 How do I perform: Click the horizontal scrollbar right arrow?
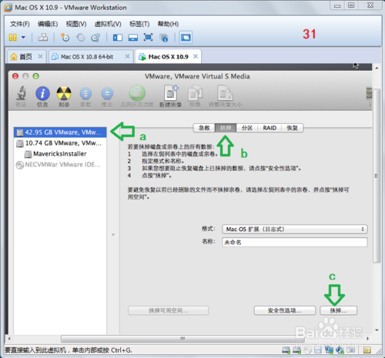pyautogui.click(x=368, y=339)
